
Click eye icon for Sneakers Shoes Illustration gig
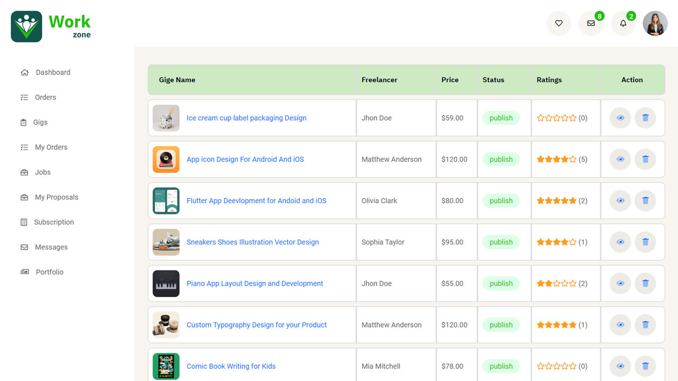[x=620, y=242]
